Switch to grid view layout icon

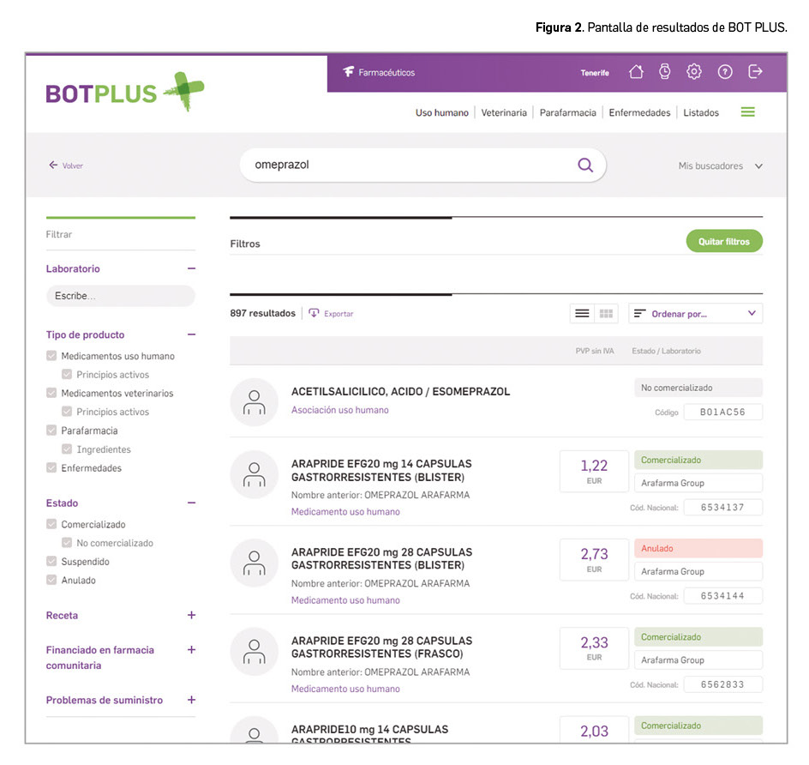click(607, 314)
